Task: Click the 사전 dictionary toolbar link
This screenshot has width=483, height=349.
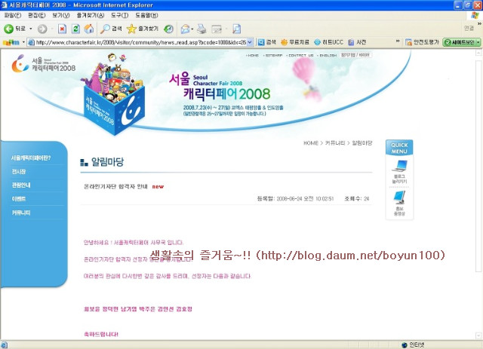Action: [x=357, y=42]
